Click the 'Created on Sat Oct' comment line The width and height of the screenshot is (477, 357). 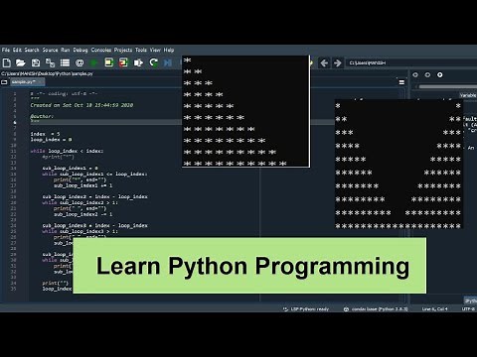pos(81,105)
